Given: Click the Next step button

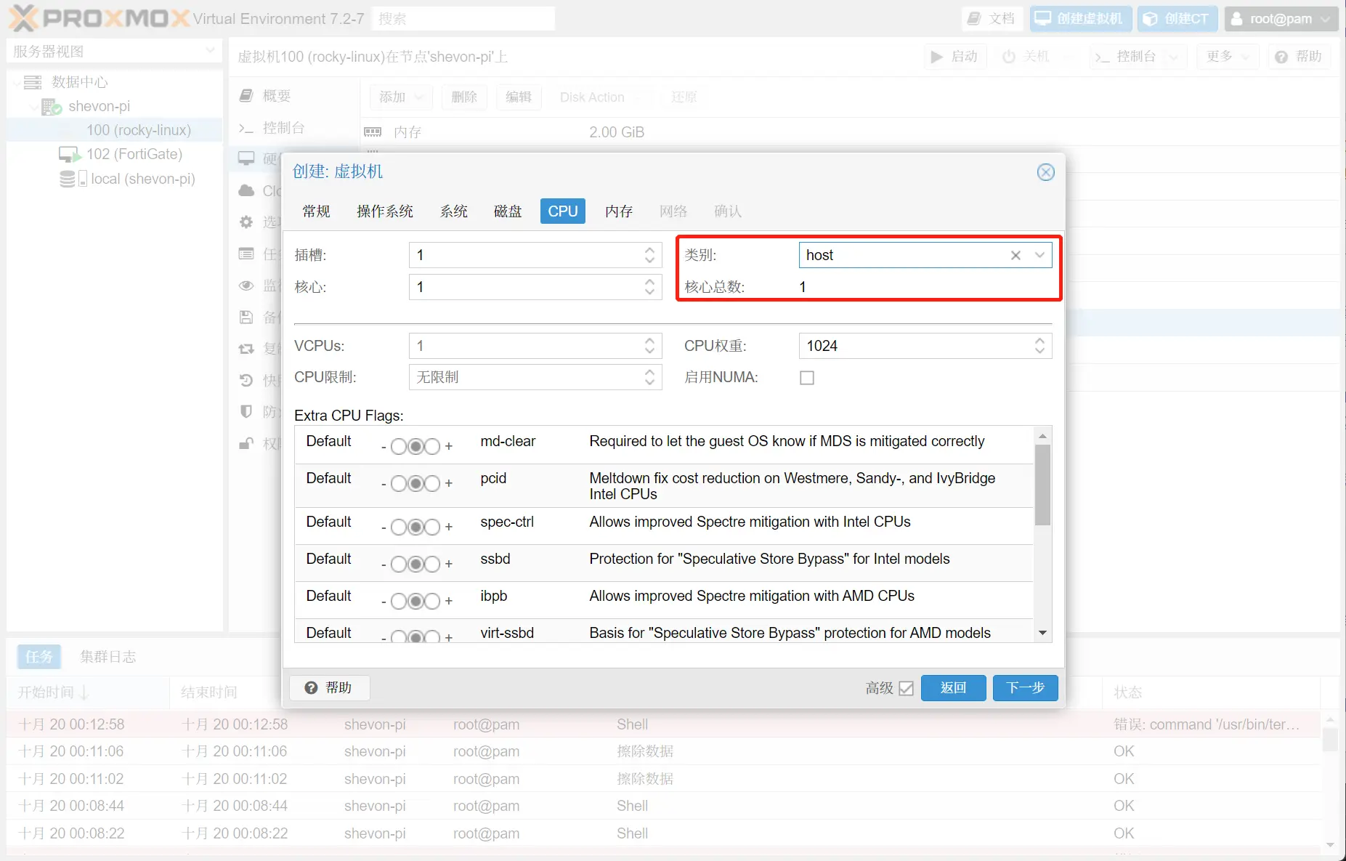Looking at the screenshot, I should (1025, 687).
